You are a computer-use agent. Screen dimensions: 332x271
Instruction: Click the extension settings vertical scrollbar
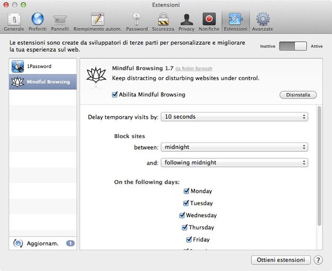pos(319,166)
